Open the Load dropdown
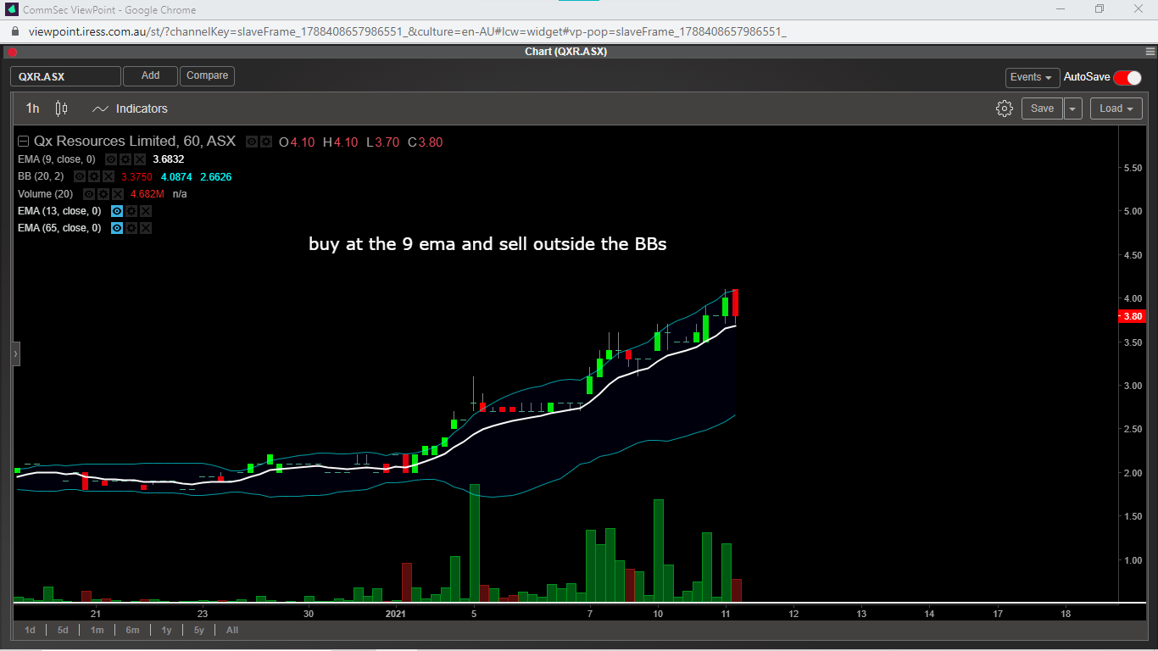The image size is (1158, 651). pos(1116,108)
